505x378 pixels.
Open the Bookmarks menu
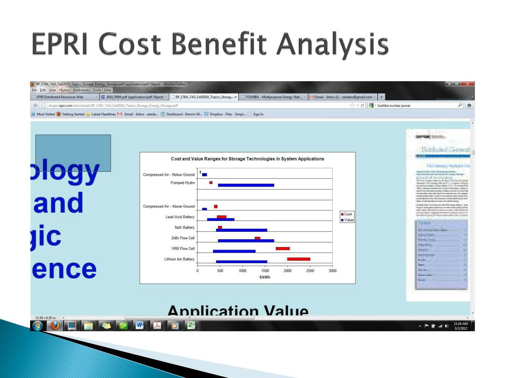click(81, 91)
